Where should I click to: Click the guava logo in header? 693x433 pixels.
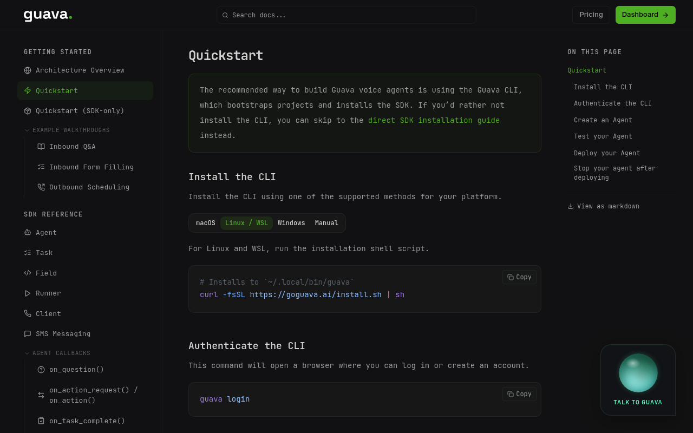pos(48,15)
